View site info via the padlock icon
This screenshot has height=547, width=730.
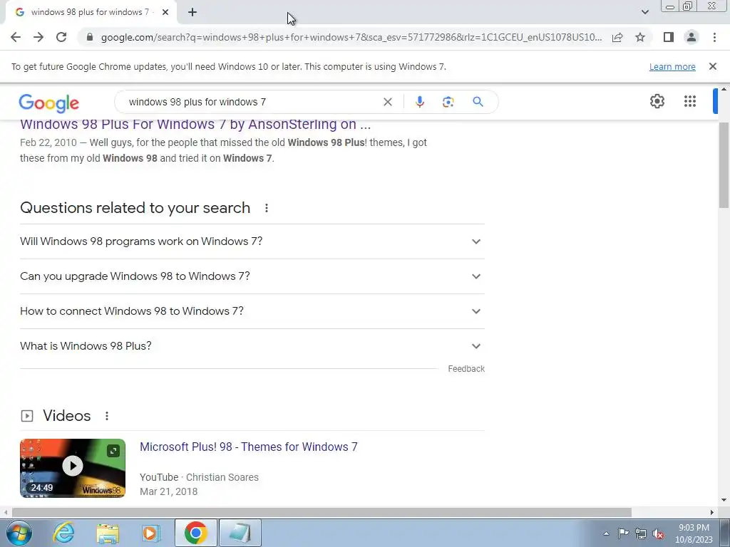pos(90,37)
